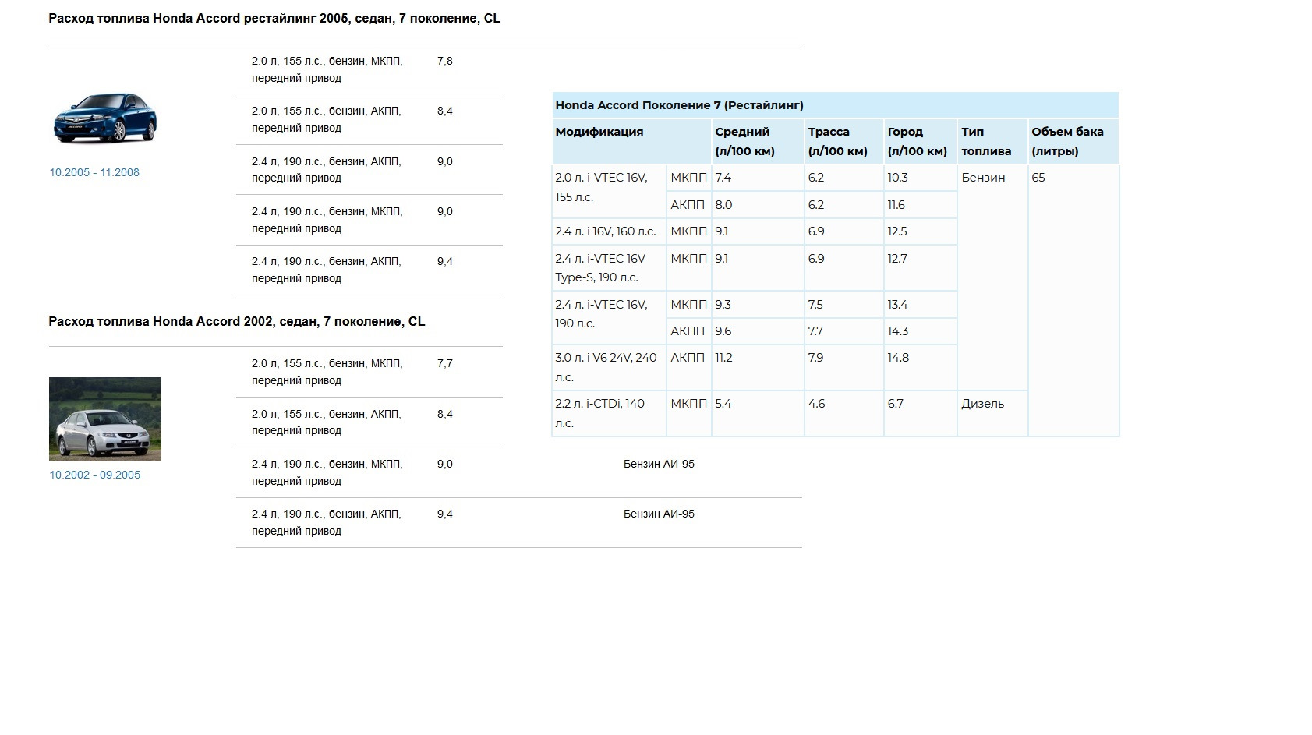Image resolution: width=1312 pixels, height=735 pixels.
Task: Click the highway value 4.6
Action: [816, 404]
